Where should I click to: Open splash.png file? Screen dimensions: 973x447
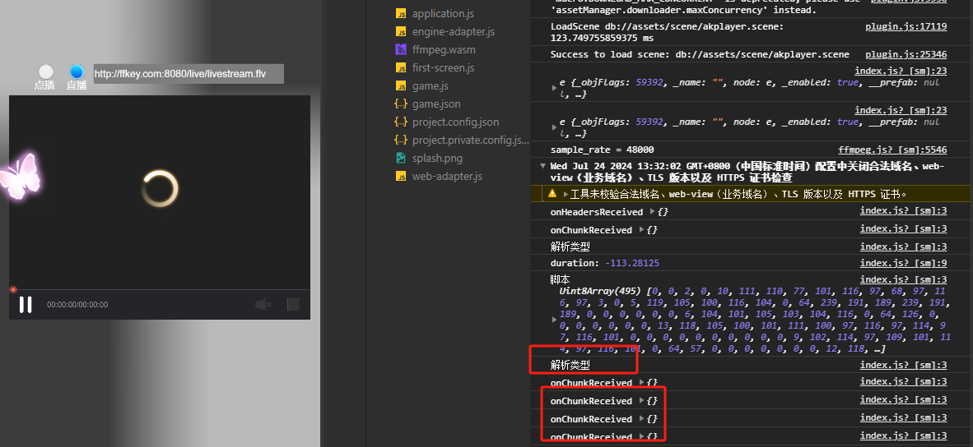point(437,158)
